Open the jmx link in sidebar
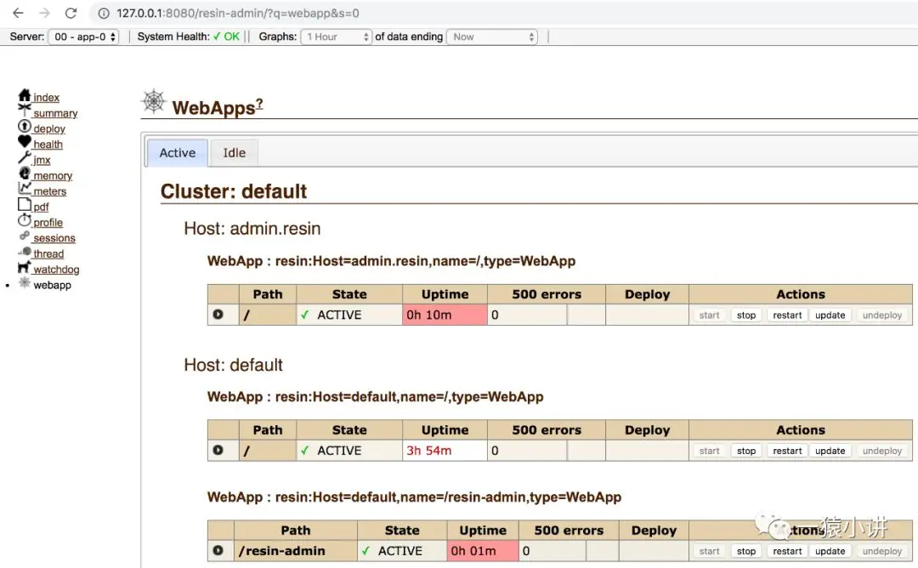Image resolution: width=918 pixels, height=568 pixels. coord(42,160)
